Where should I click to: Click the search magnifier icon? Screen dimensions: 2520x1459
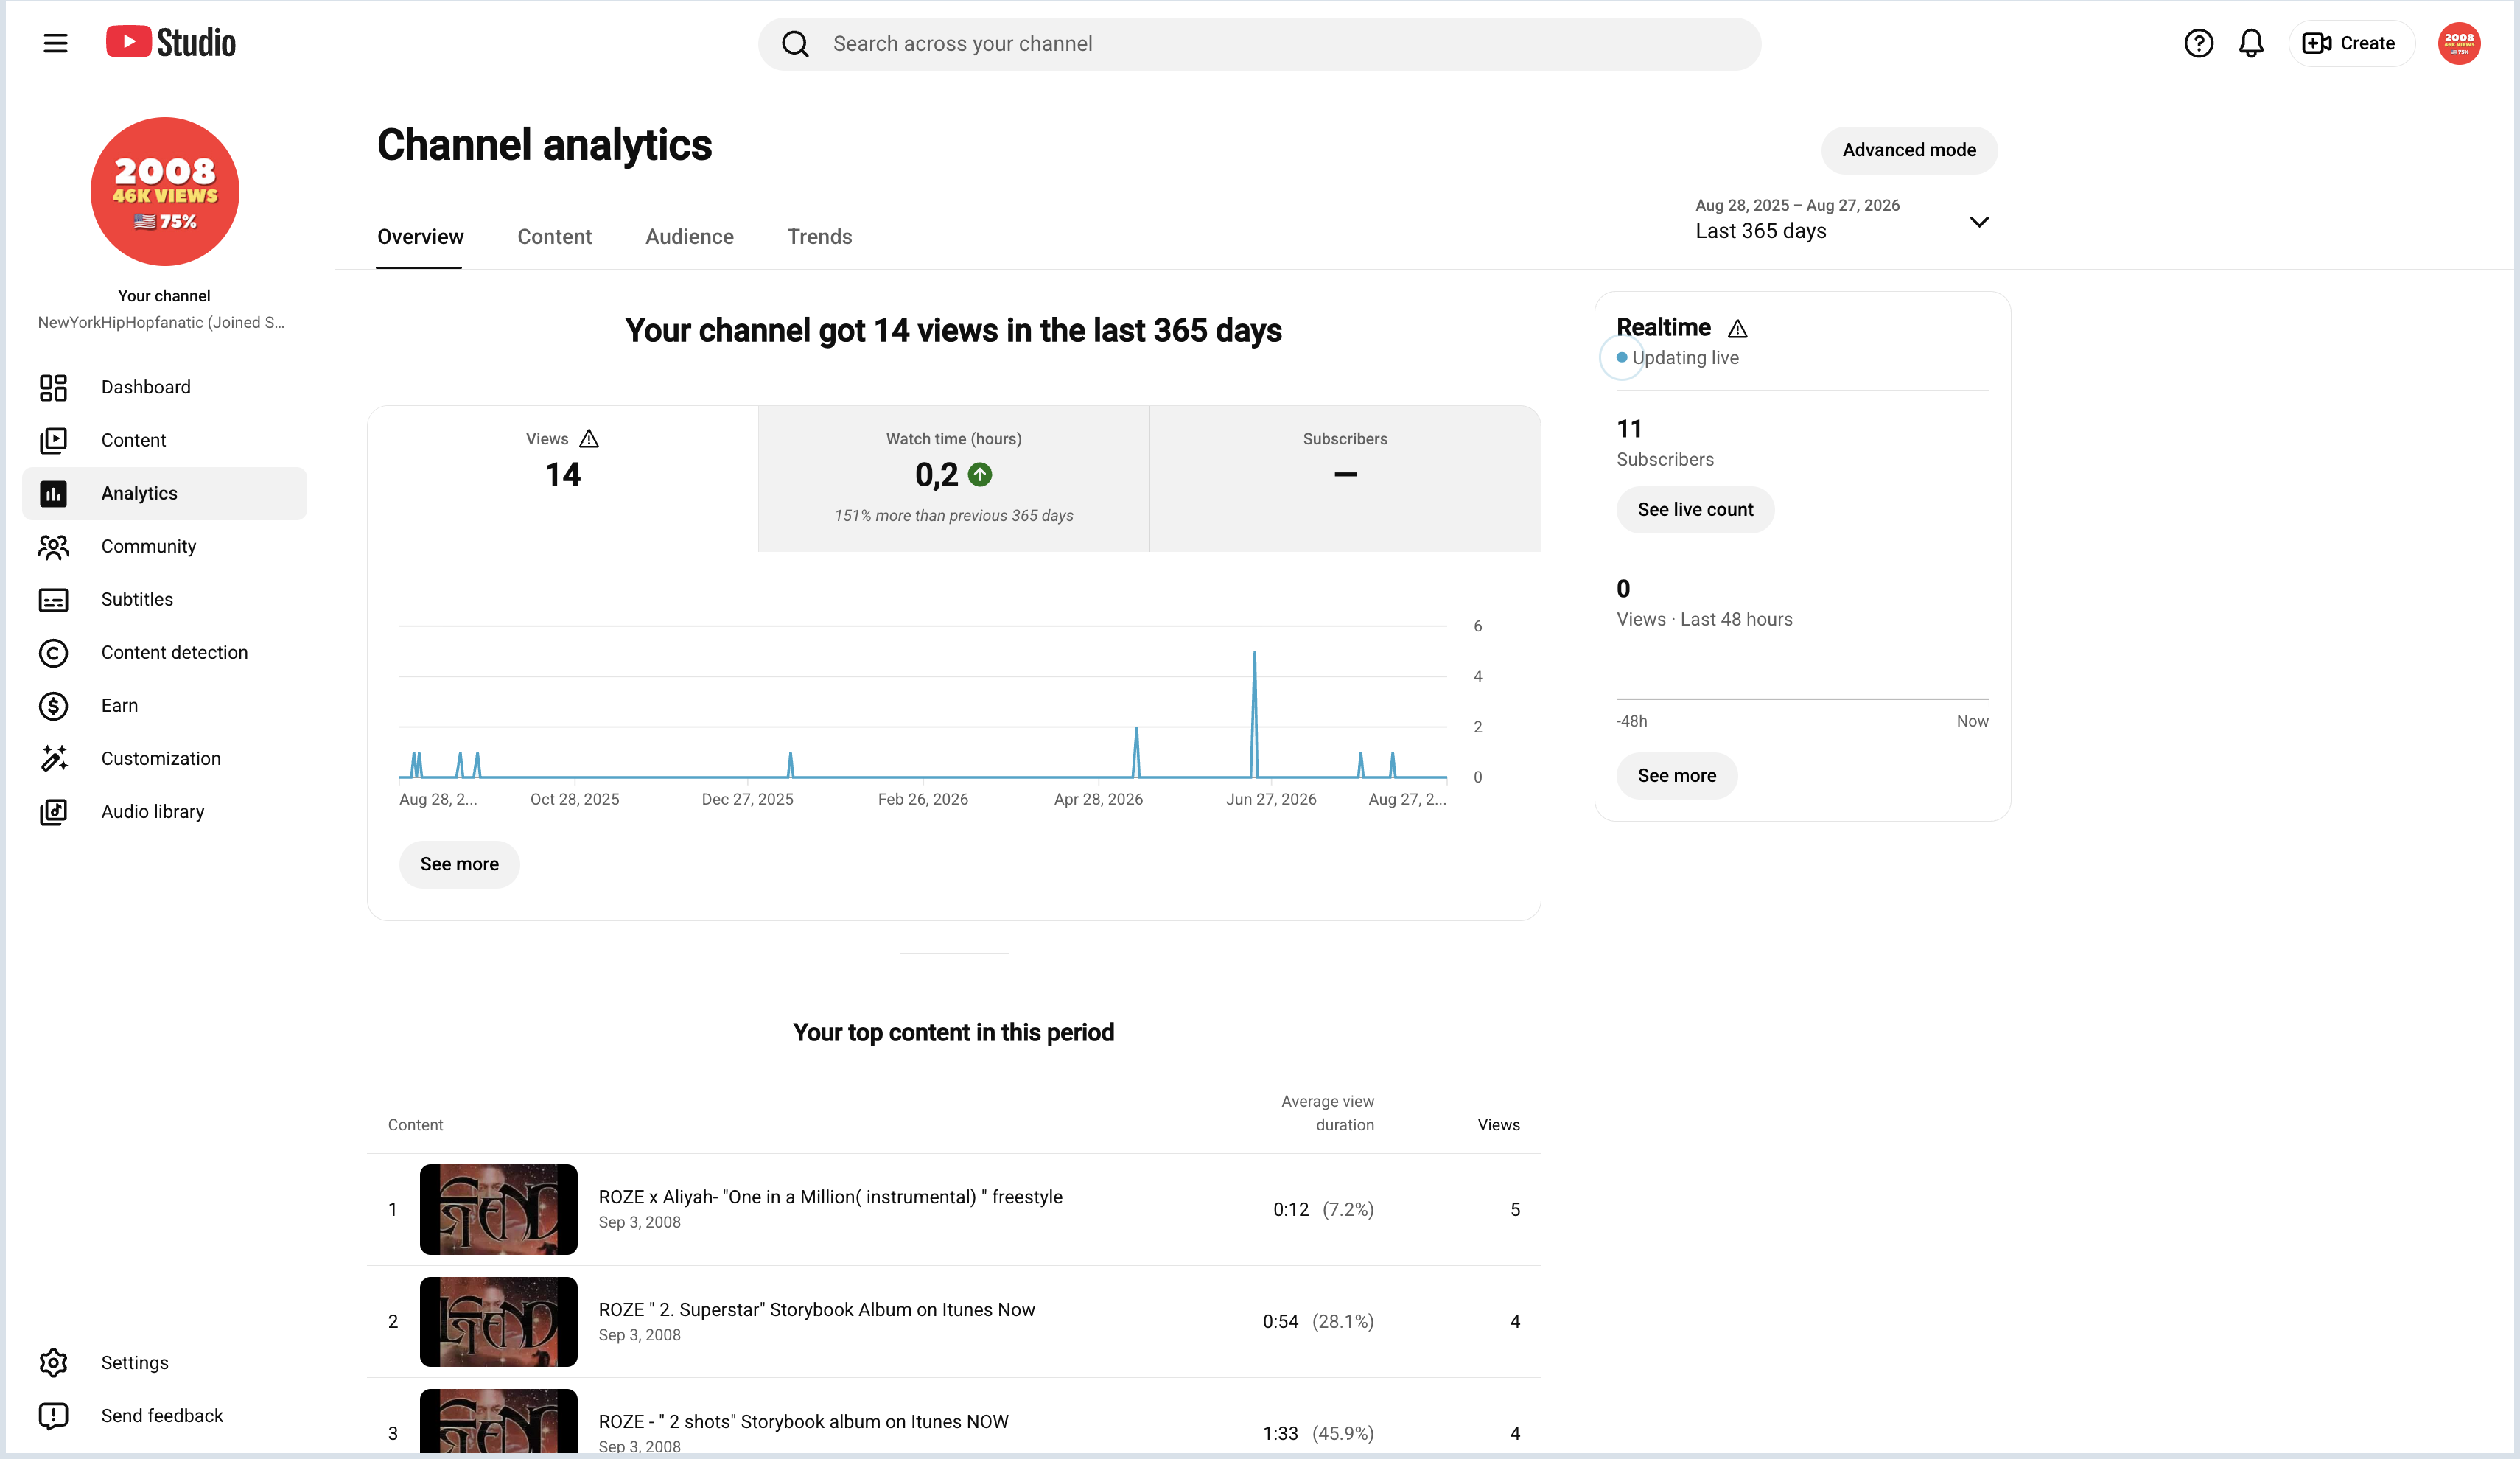click(795, 44)
